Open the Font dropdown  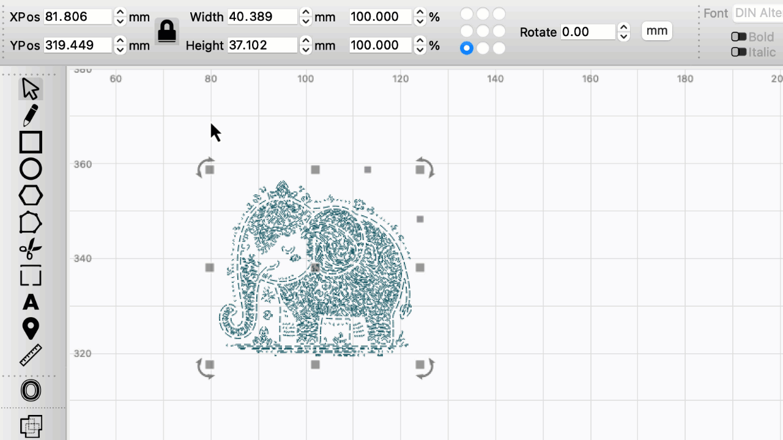[x=757, y=13]
